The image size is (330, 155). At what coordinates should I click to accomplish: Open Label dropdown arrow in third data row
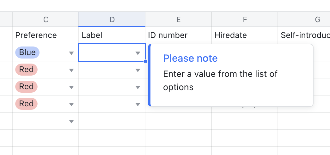pyautogui.click(x=138, y=87)
